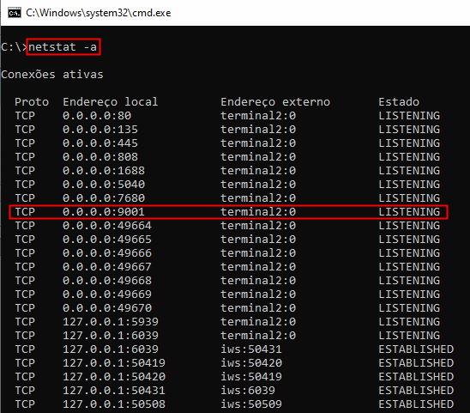Select the 0.0.0.0:1688 local address
Viewport: 470px width, 413px height.
point(104,171)
